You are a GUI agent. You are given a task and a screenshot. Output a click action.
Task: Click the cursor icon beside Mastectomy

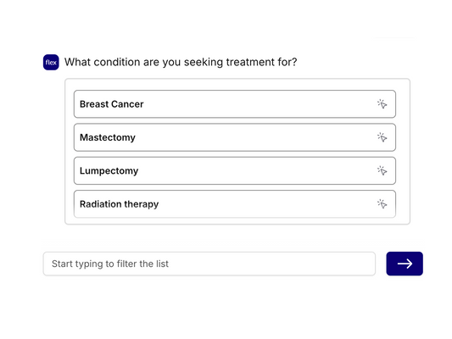point(382,137)
